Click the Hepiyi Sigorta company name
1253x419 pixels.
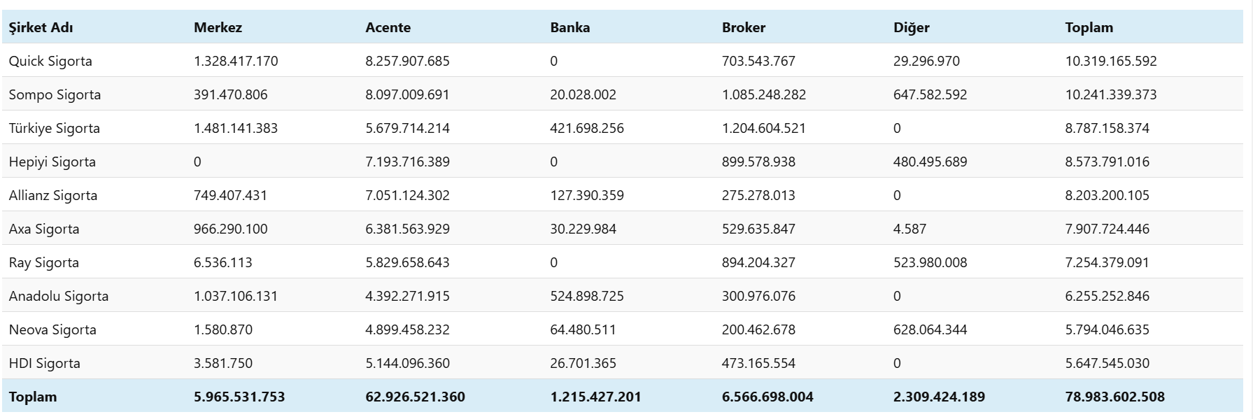(x=52, y=162)
